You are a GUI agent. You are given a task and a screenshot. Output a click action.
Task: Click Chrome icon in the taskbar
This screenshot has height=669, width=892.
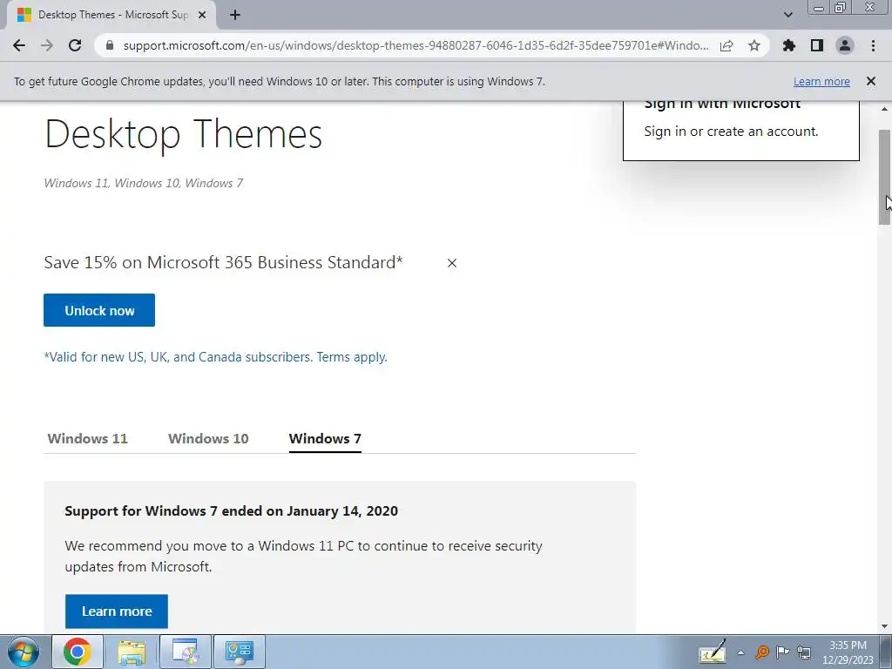coord(78,652)
